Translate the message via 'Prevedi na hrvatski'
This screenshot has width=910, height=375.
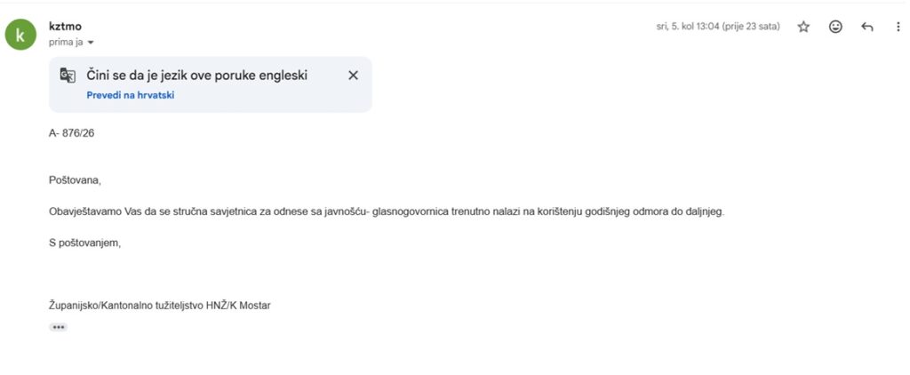tap(131, 95)
